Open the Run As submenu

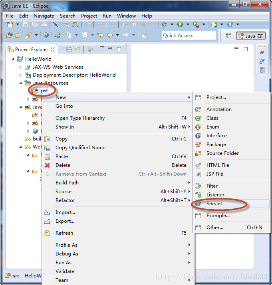[x=118, y=263]
